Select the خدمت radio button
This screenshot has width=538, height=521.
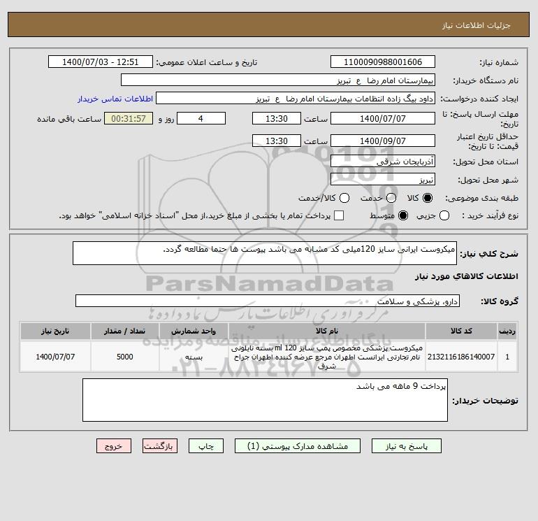[x=391, y=198]
